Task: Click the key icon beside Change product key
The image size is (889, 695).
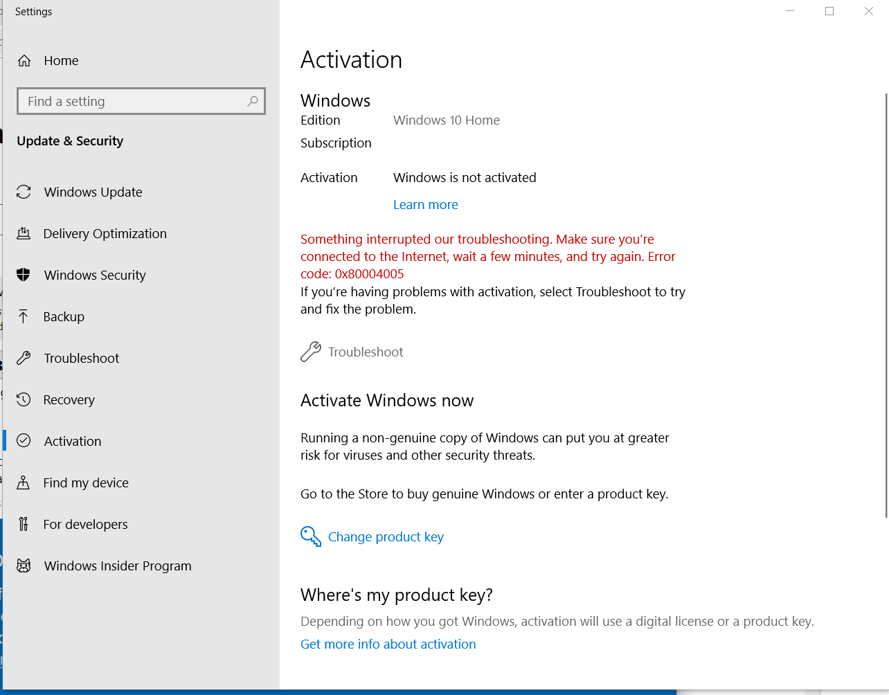Action: (x=311, y=536)
